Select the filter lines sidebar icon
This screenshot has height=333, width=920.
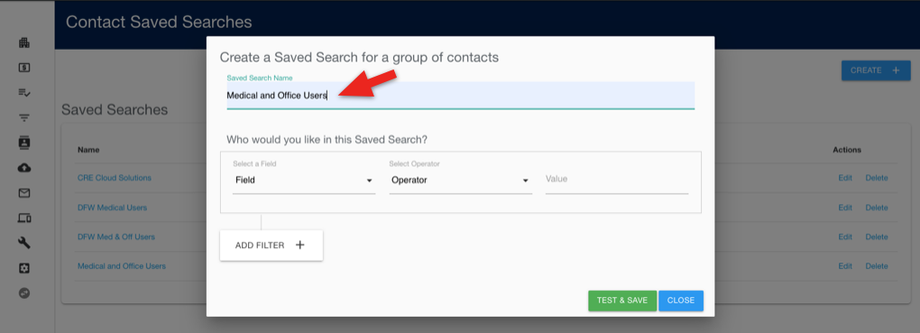(24, 118)
